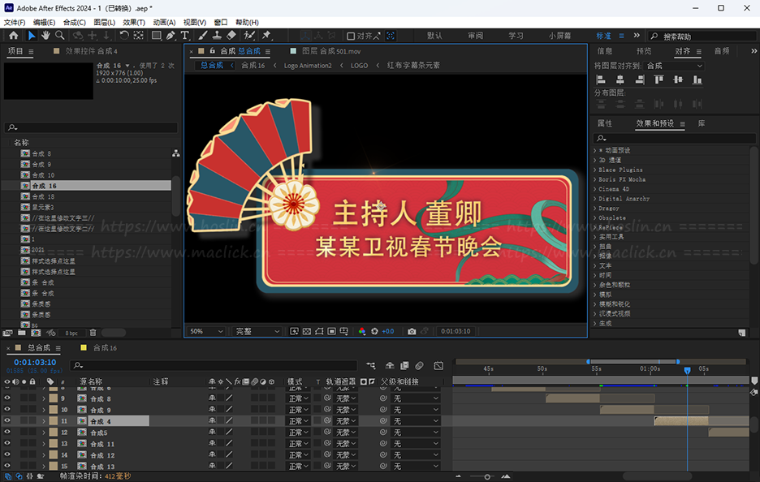Toggle visibility of layer 12 合成5
The width and height of the screenshot is (760, 482).
click(7, 433)
